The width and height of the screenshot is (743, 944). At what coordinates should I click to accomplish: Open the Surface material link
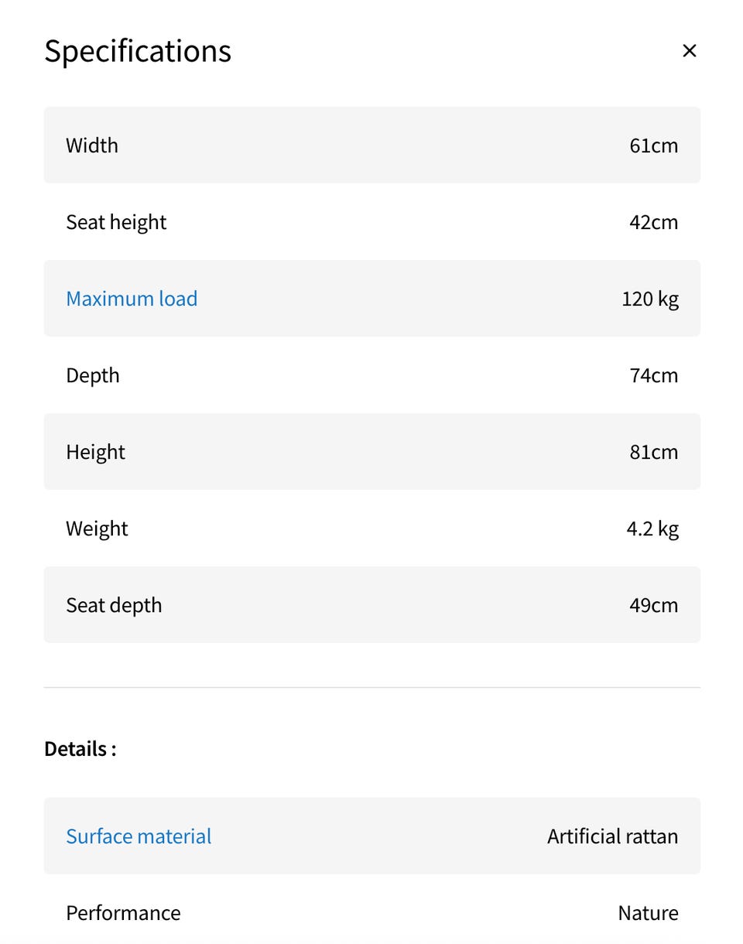click(139, 836)
